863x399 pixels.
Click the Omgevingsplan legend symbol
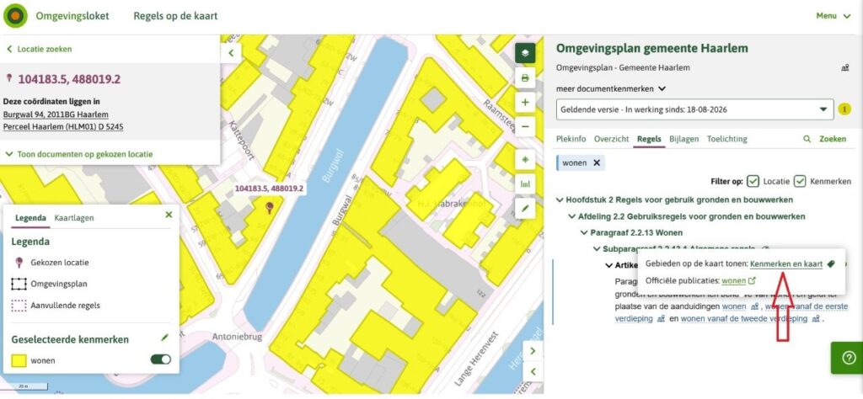pos(19,285)
